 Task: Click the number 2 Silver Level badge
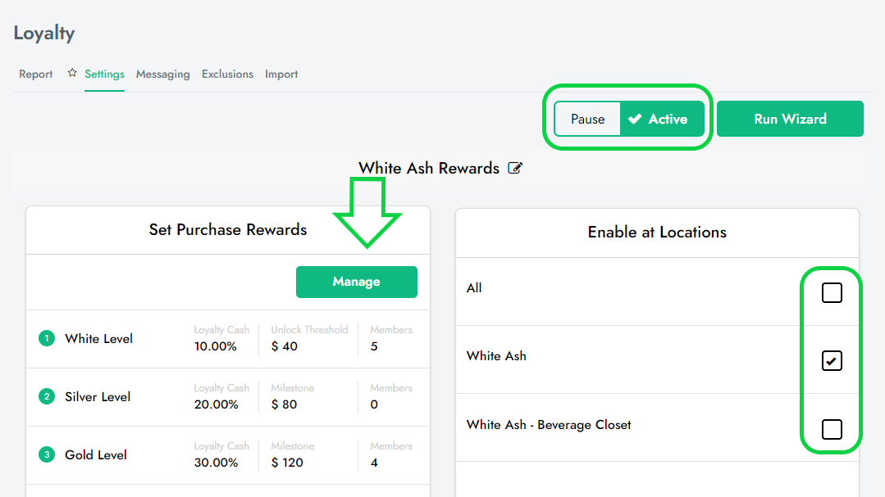click(x=47, y=396)
